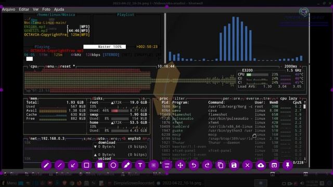This screenshot has width=333, height=187.
Task: Redo the last undone drawing
Action: [207, 165]
